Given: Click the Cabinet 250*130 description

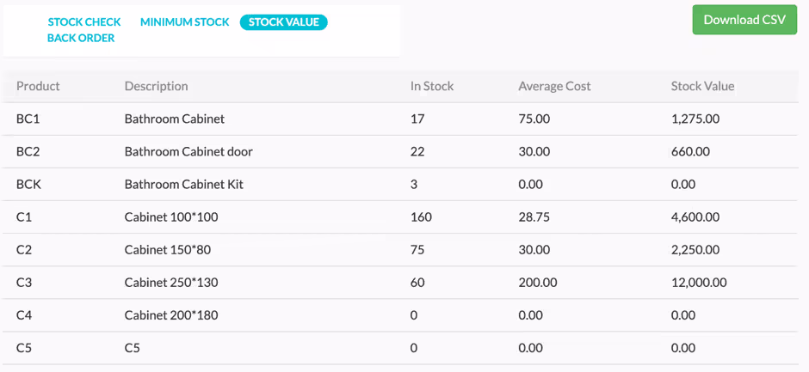Looking at the screenshot, I should [171, 283].
